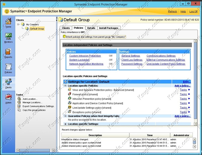Click Add a policy for Location-specific Policies
The image size is (202, 155).
182,86
